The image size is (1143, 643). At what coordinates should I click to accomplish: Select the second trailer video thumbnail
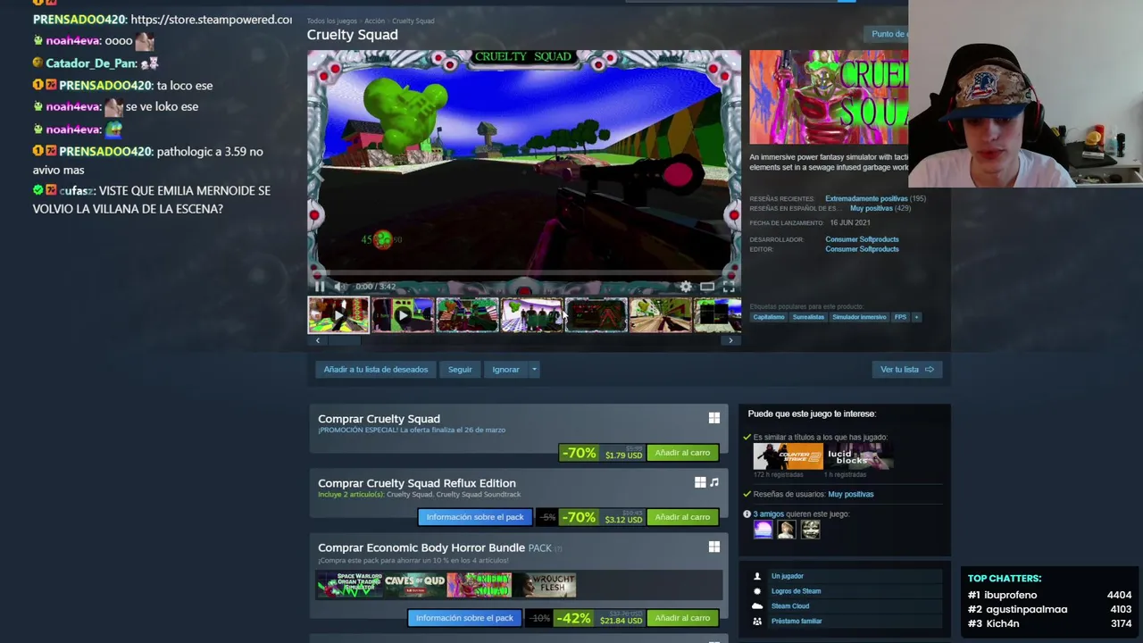point(403,315)
